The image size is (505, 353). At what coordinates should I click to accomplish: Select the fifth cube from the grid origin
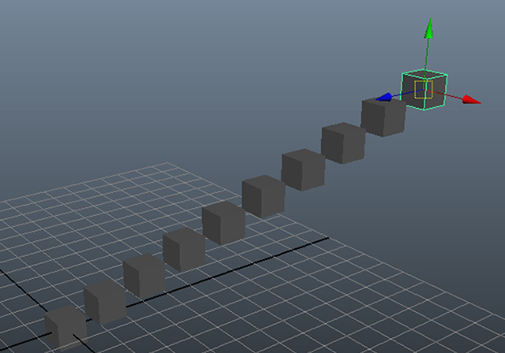click(224, 223)
